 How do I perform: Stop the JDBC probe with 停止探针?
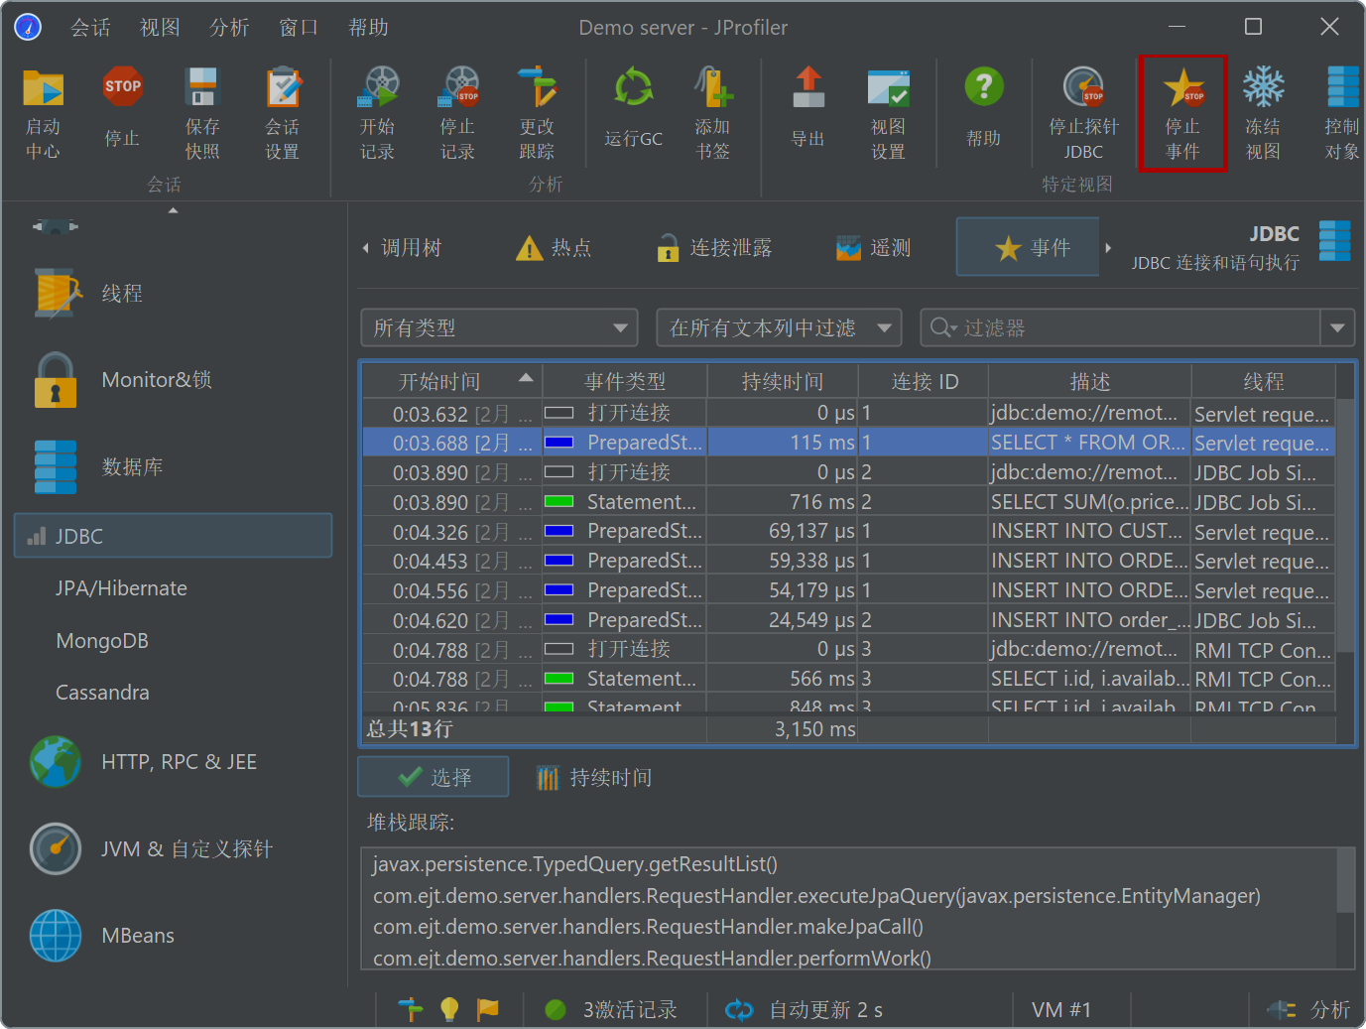[x=1083, y=114]
